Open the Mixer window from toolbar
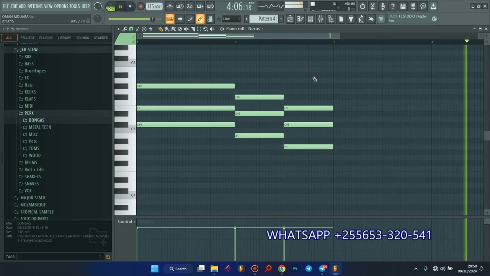 tap(320, 19)
